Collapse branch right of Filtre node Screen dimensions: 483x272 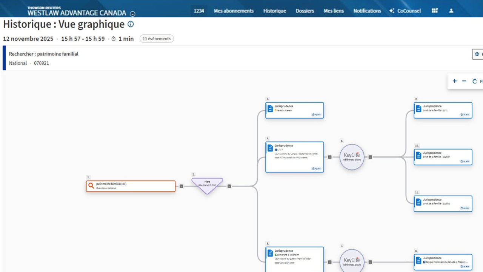pos(229,186)
